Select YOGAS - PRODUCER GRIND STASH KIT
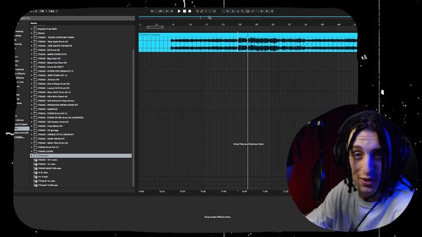This screenshot has height=237, width=422. [x=58, y=105]
